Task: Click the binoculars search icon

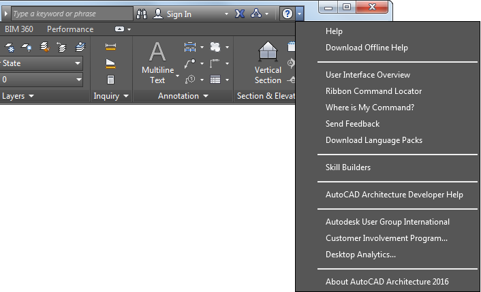Action: click(142, 14)
